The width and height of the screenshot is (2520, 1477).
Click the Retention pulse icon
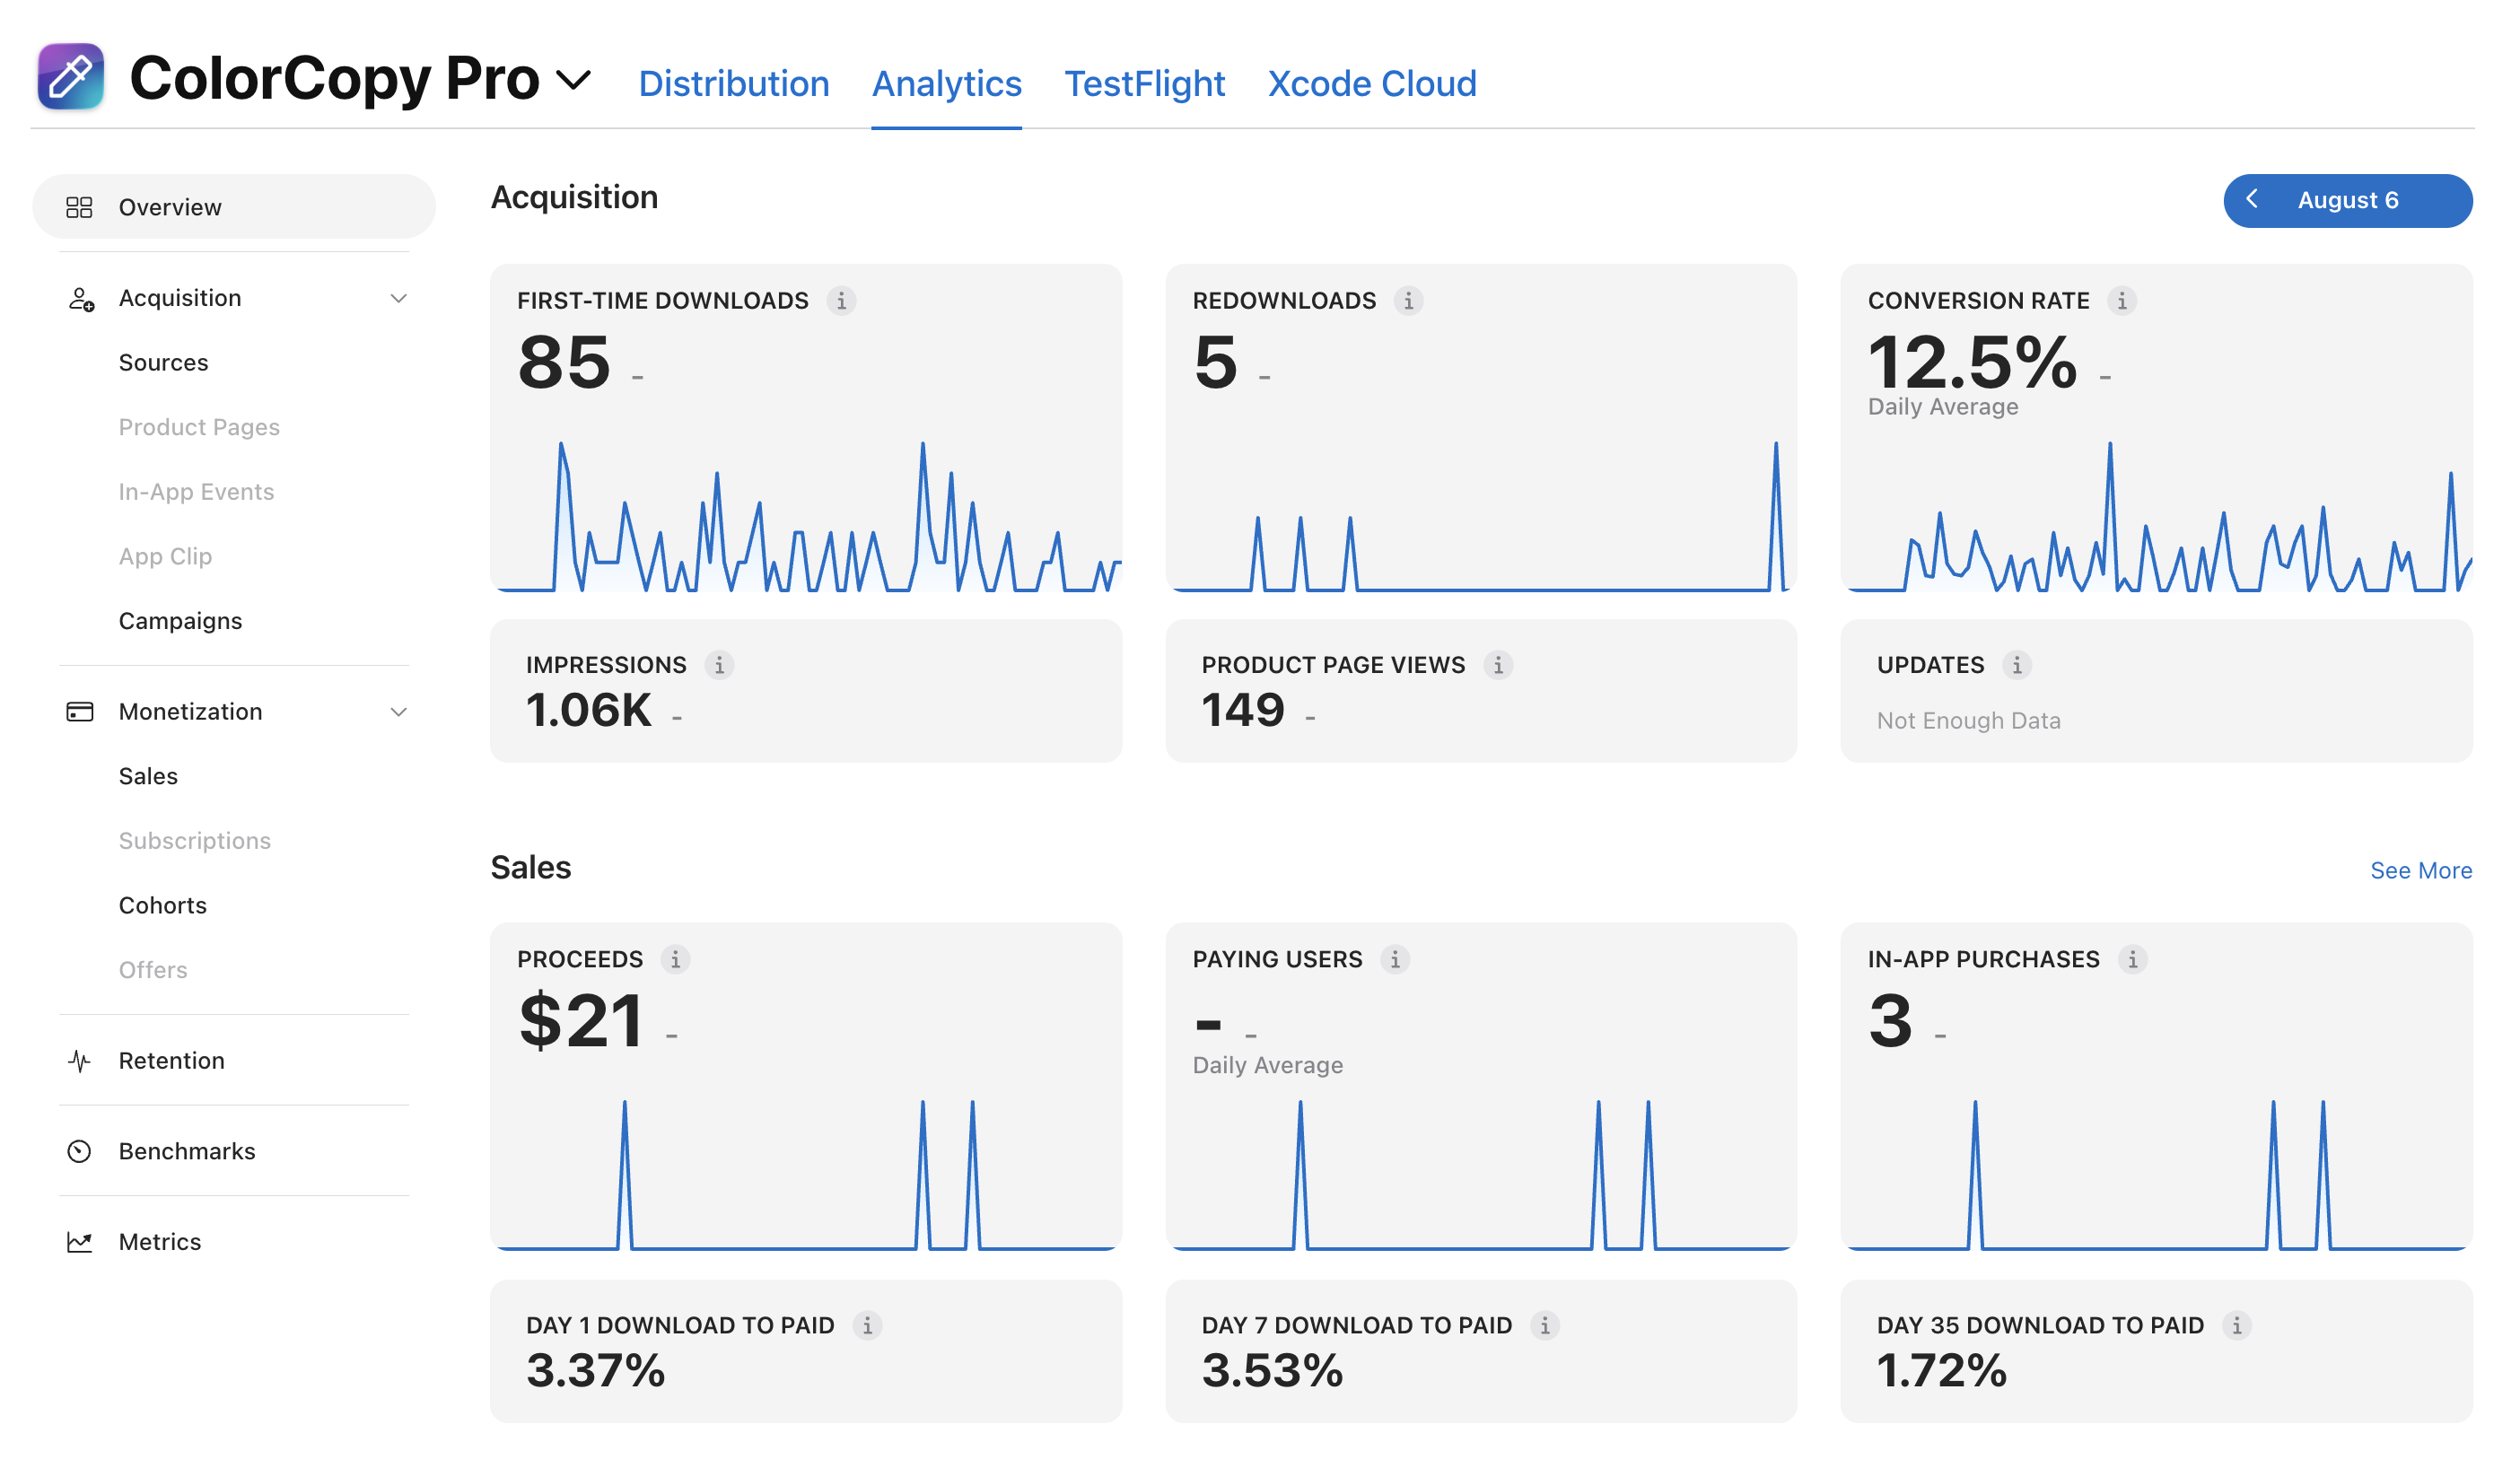[x=79, y=1060]
